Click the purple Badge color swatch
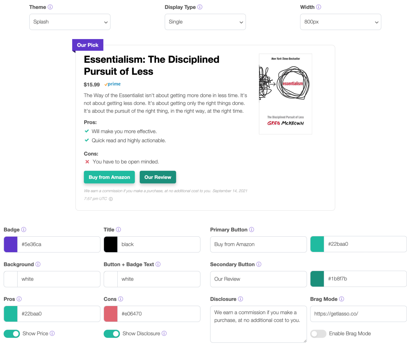407x347 pixels. (x=11, y=244)
